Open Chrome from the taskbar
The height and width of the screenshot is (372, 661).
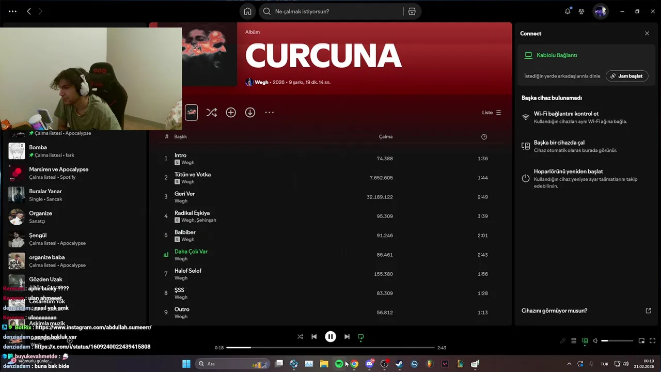click(x=354, y=364)
